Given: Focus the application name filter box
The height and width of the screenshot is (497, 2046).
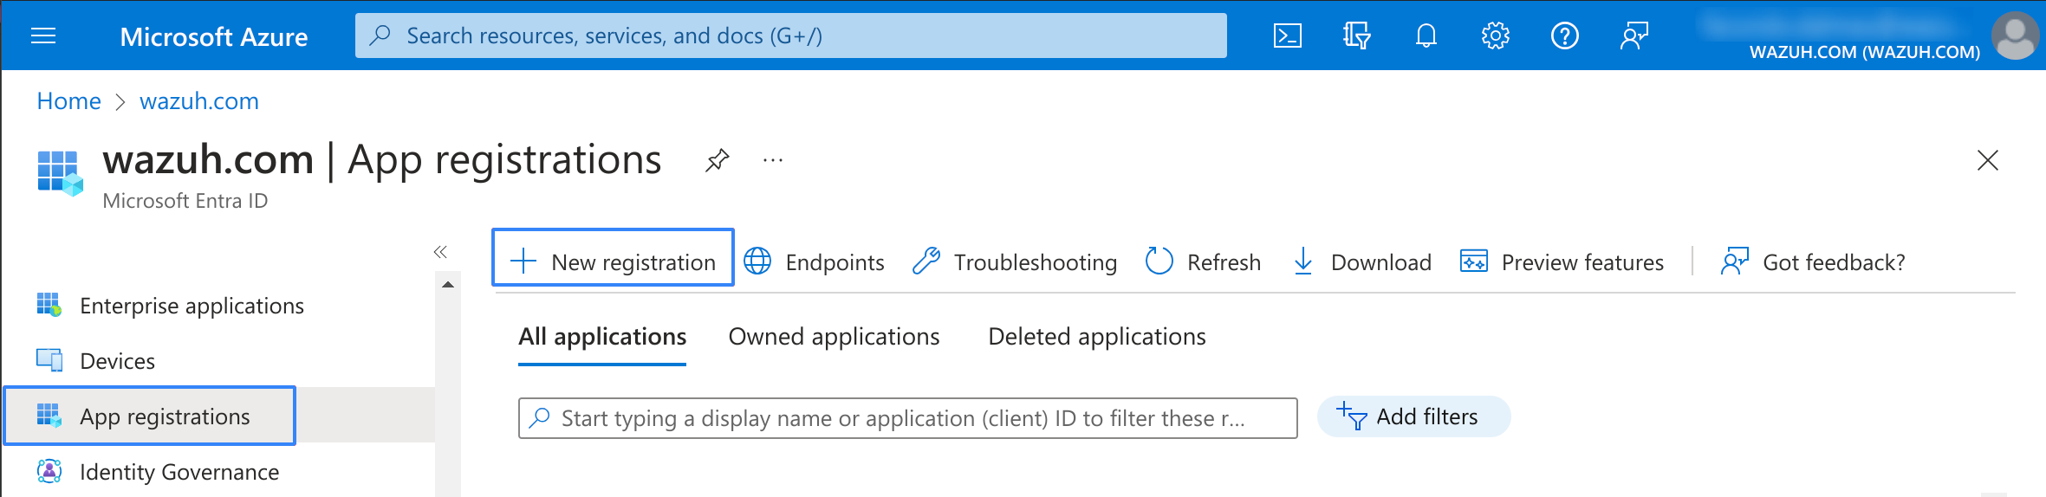Looking at the screenshot, I should 907,418.
